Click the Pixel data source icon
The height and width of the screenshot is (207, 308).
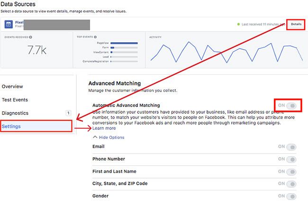click(9, 24)
